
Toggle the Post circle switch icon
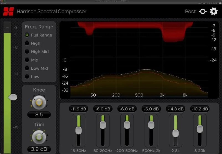[203, 11]
